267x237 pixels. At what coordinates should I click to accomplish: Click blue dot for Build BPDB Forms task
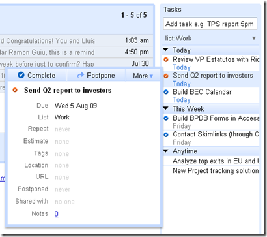166,118
